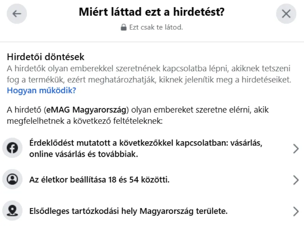Viewport: 304px width, 226px height.
Task: Click the 'megfelelhetnek a következő feltételeknek' sentence
Action: pos(85,120)
